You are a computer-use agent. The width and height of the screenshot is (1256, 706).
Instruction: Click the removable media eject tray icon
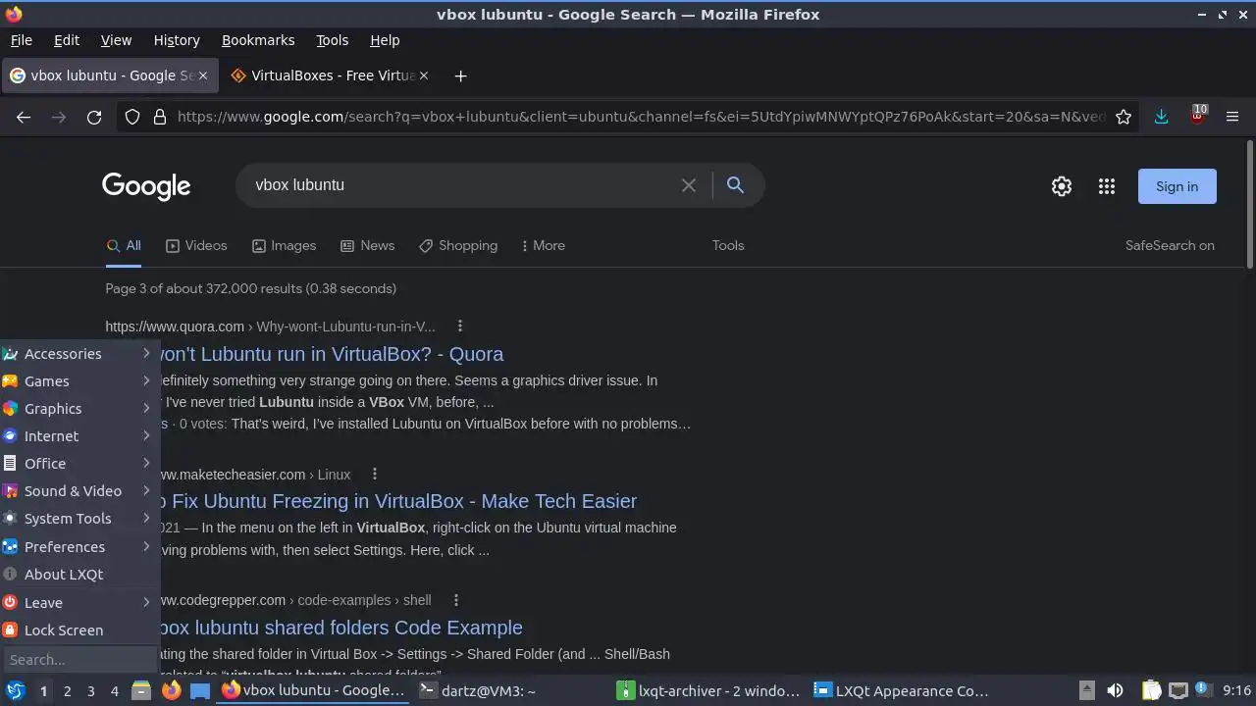click(1086, 691)
